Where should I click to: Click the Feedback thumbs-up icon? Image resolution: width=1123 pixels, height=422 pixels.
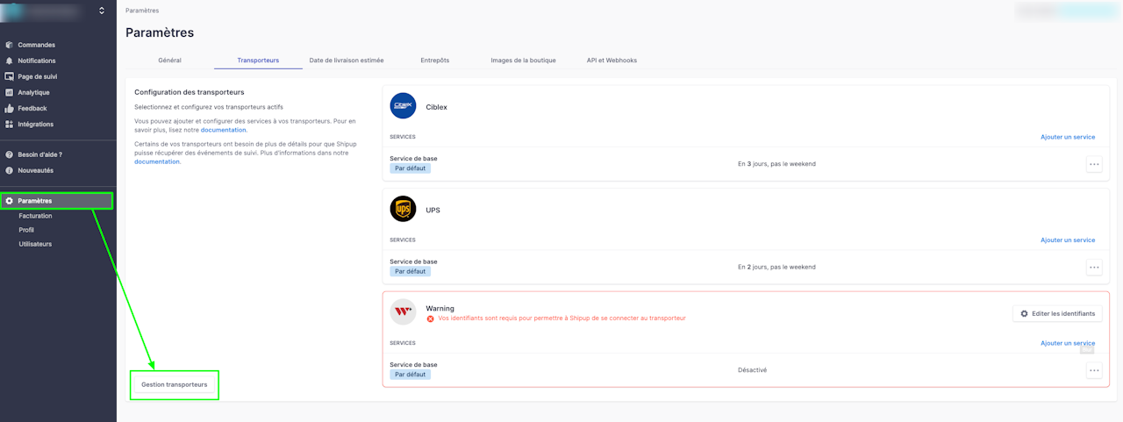10,108
